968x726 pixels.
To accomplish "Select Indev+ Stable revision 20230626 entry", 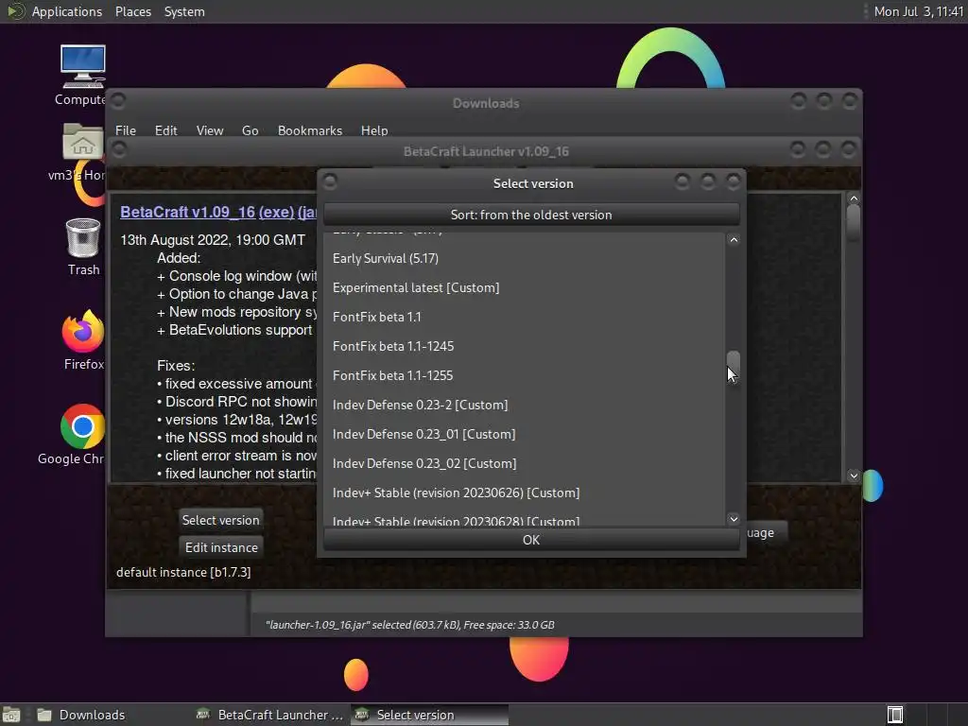I will (524, 493).
